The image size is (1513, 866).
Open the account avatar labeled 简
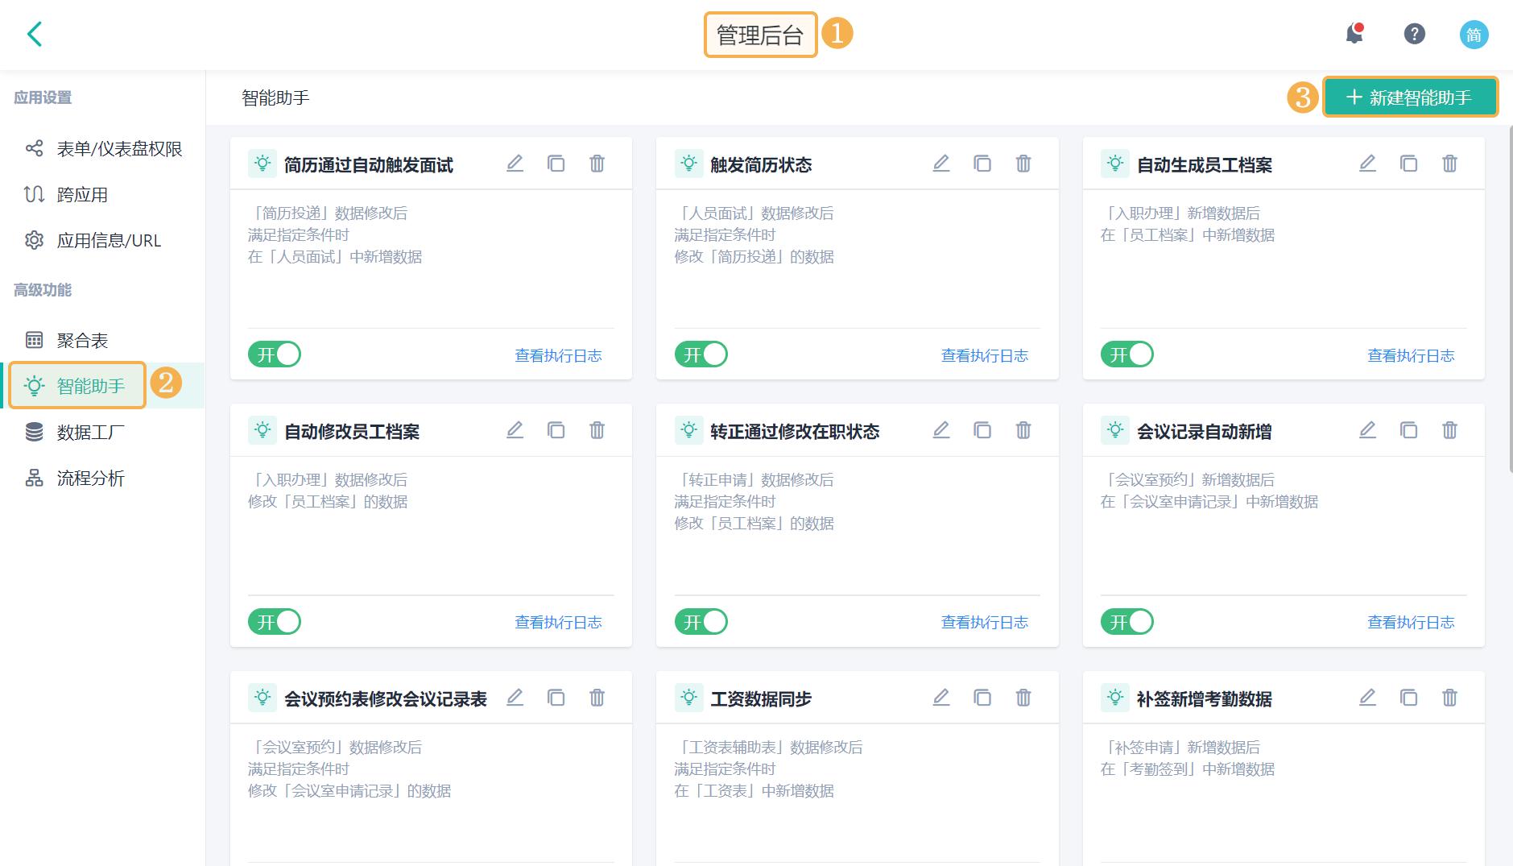point(1474,35)
